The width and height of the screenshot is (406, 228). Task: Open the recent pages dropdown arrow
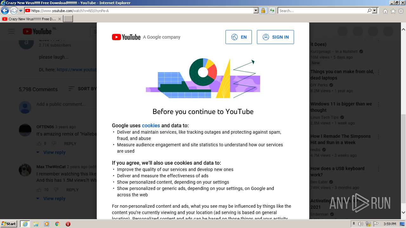(x=21, y=11)
